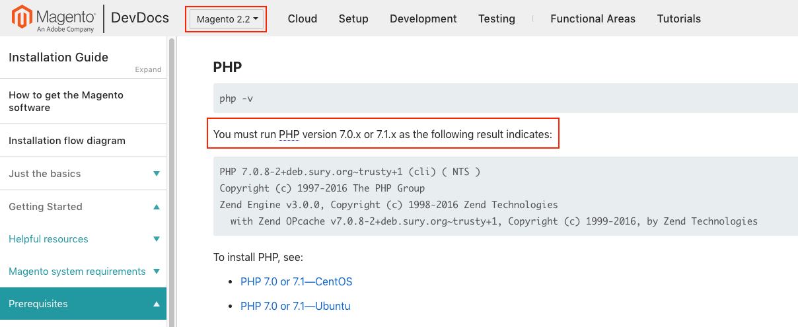The width and height of the screenshot is (798, 327).
Task: Click the 'with Zend OPcache' output line
Action: coord(494,221)
